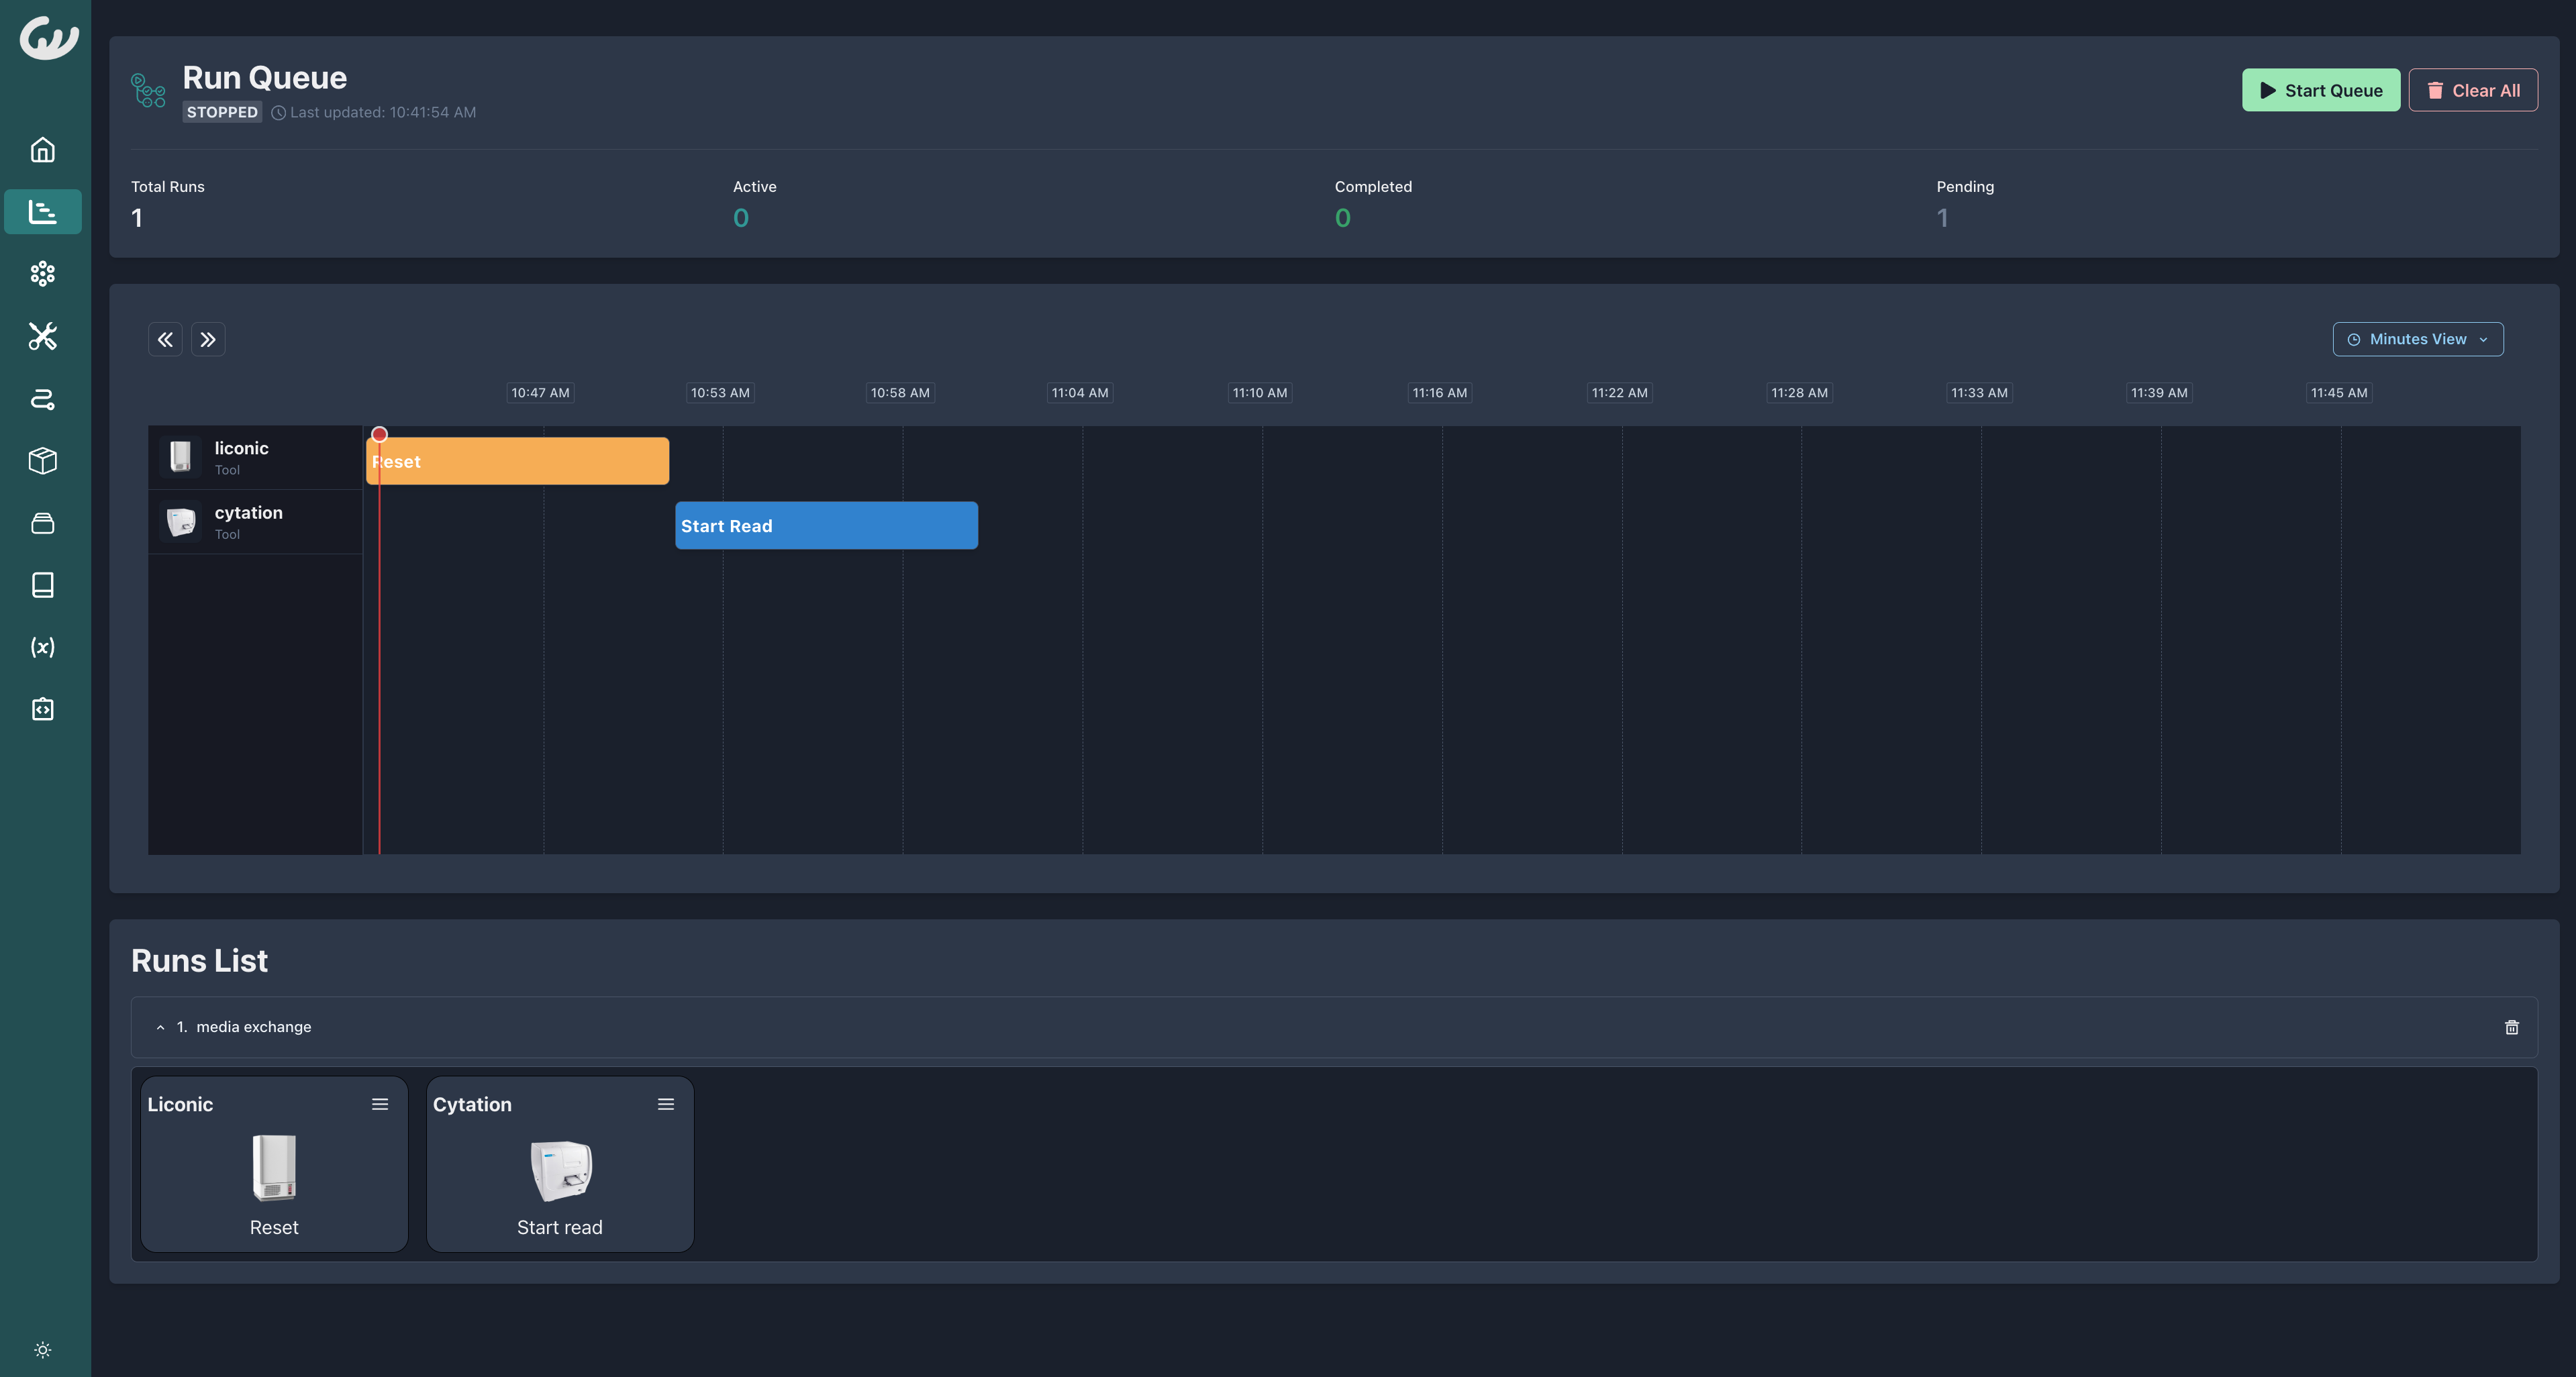Viewport: 2576px width, 1377px height.
Task: Advance the timeline with double-right arrows
Action: pyautogui.click(x=208, y=339)
